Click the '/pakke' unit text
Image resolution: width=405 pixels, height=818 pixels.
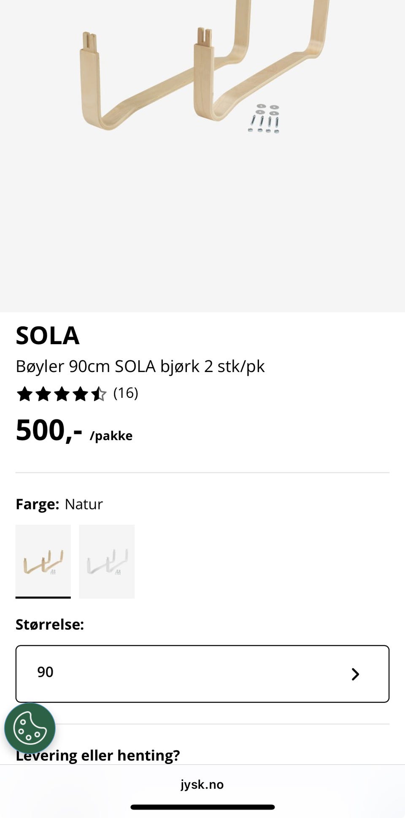111,435
